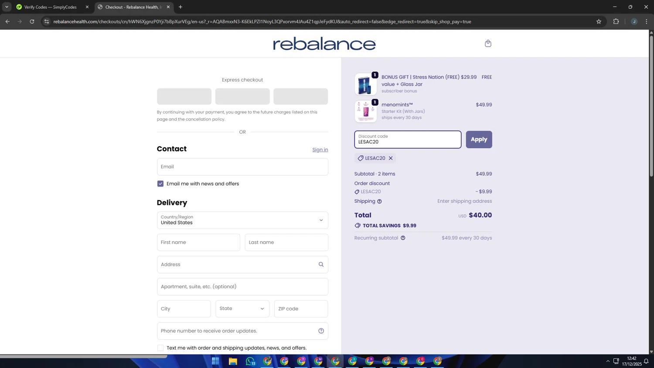Viewport: 654px width, 368px height.
Task: Click the third express checkout button
Action: click(x=300, y=96)
